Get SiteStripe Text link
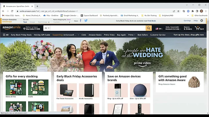209x117 pixels. coord(25,22)
